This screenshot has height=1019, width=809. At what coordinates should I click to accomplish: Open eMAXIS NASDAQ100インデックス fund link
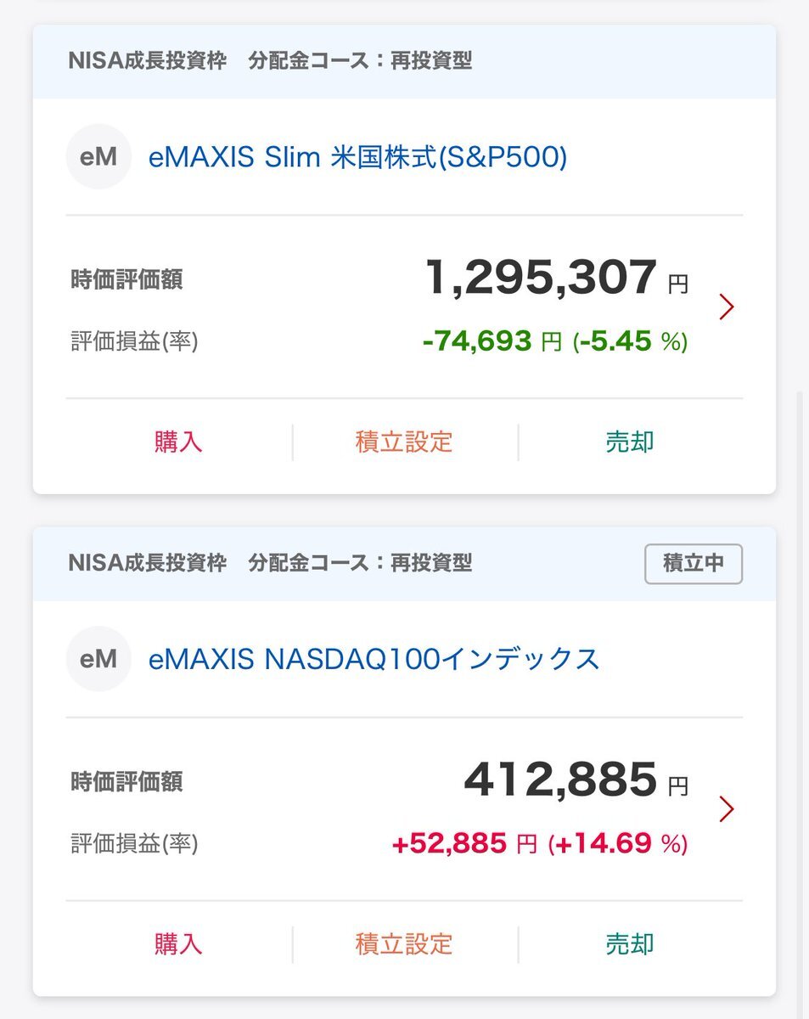pos(374,659)
